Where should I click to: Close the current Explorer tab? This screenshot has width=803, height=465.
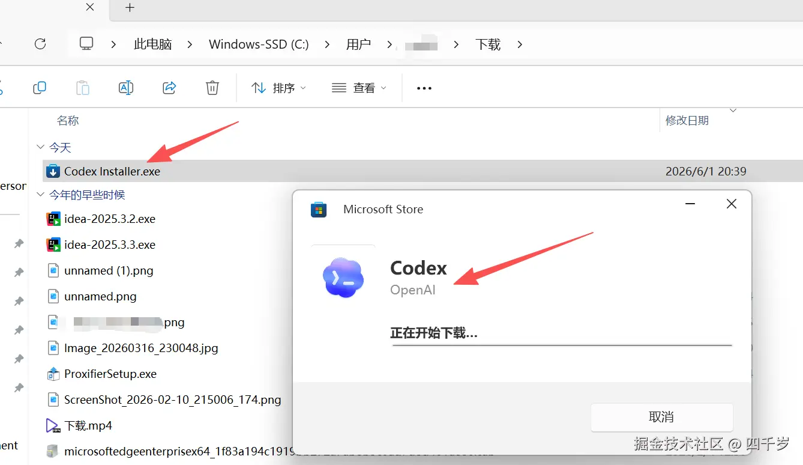pos(89,7)
